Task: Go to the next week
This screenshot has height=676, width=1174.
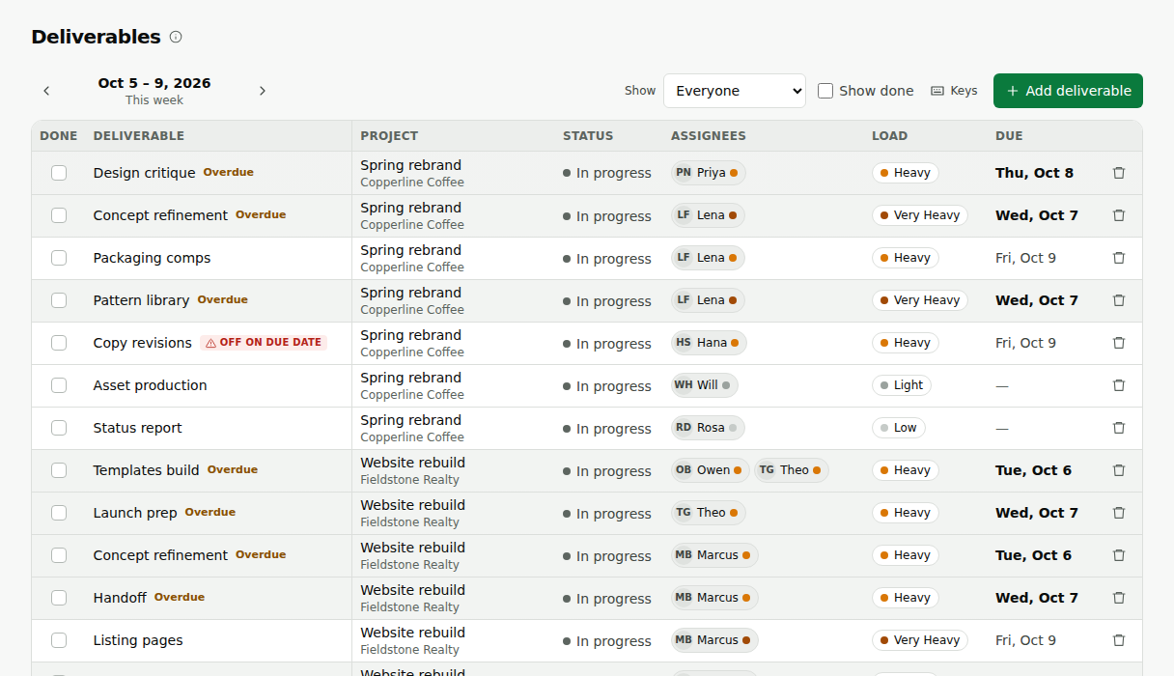Action: click(263, 91)
